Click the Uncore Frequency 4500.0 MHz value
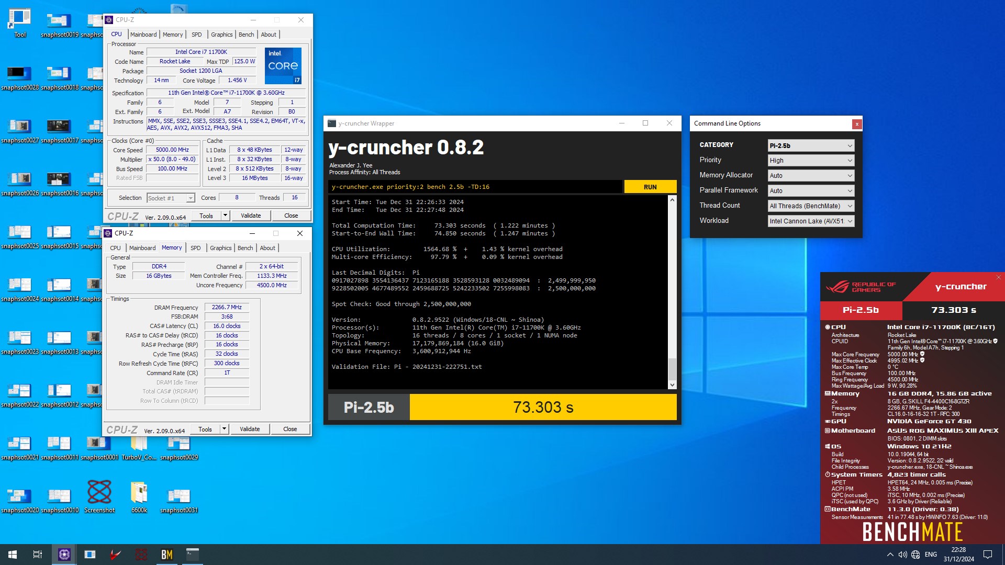This screenshot has height=565, width=1005. [x=272, y=285]
